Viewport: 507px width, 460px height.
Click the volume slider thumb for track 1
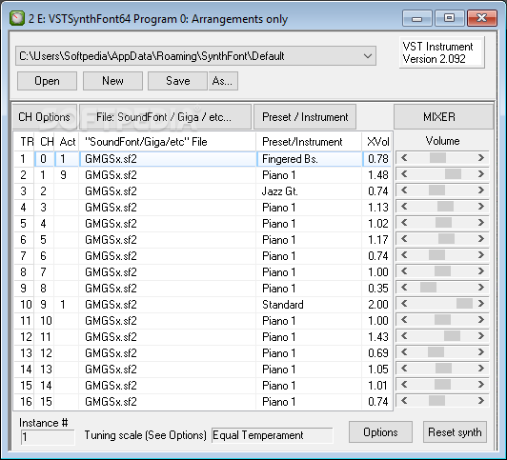tap(437, 158)
